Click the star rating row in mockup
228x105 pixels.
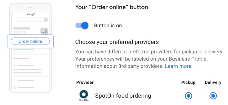click(20, 32)
